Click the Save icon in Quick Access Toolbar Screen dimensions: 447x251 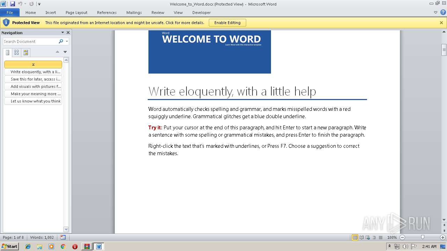(13, 4)
